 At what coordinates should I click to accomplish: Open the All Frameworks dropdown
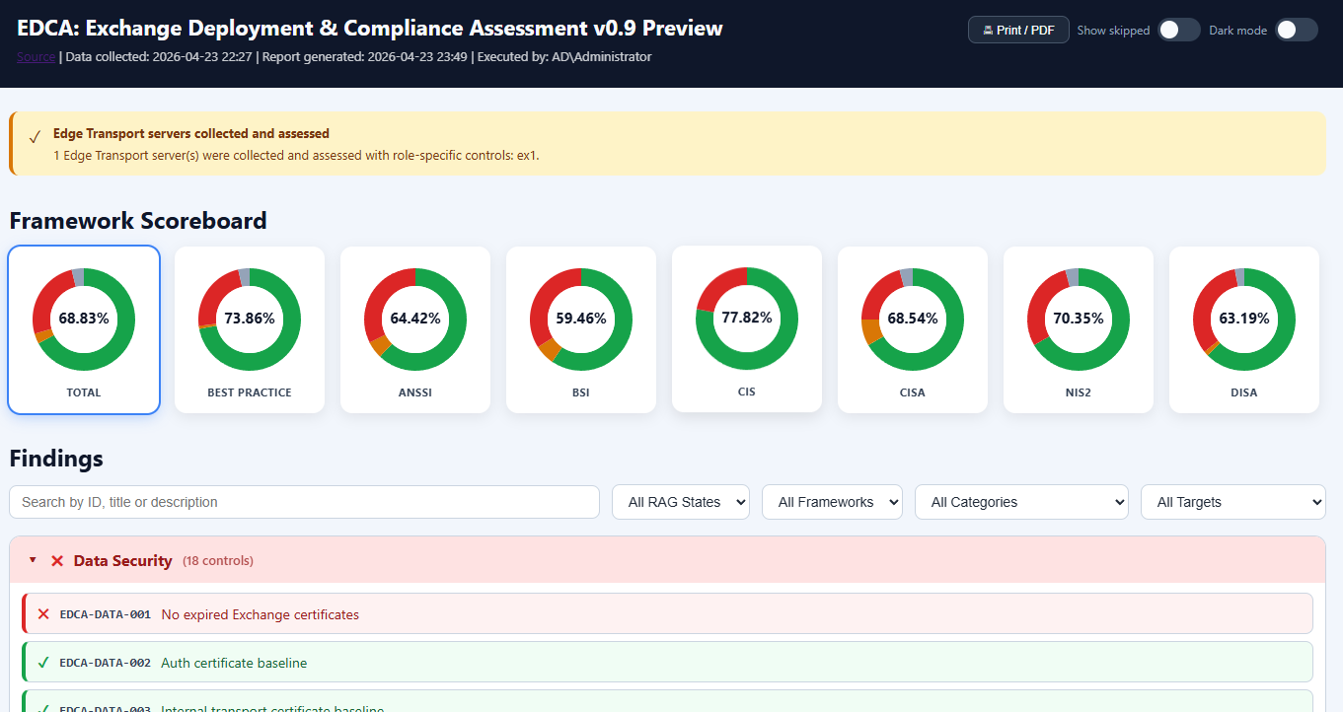coord(832,502)
